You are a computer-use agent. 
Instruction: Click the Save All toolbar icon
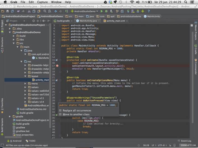point(8,11)
